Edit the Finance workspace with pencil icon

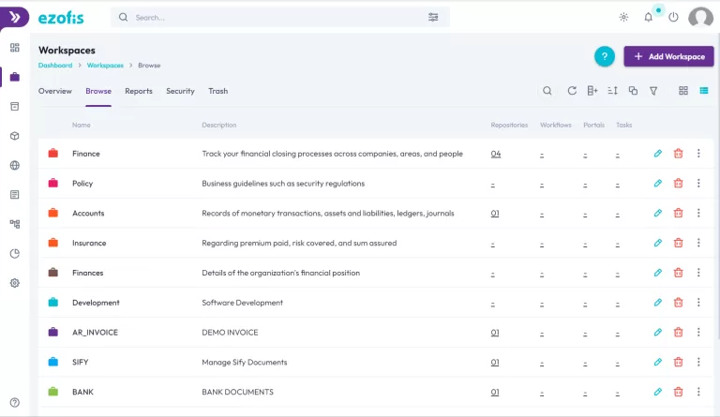tap(658, 154)
